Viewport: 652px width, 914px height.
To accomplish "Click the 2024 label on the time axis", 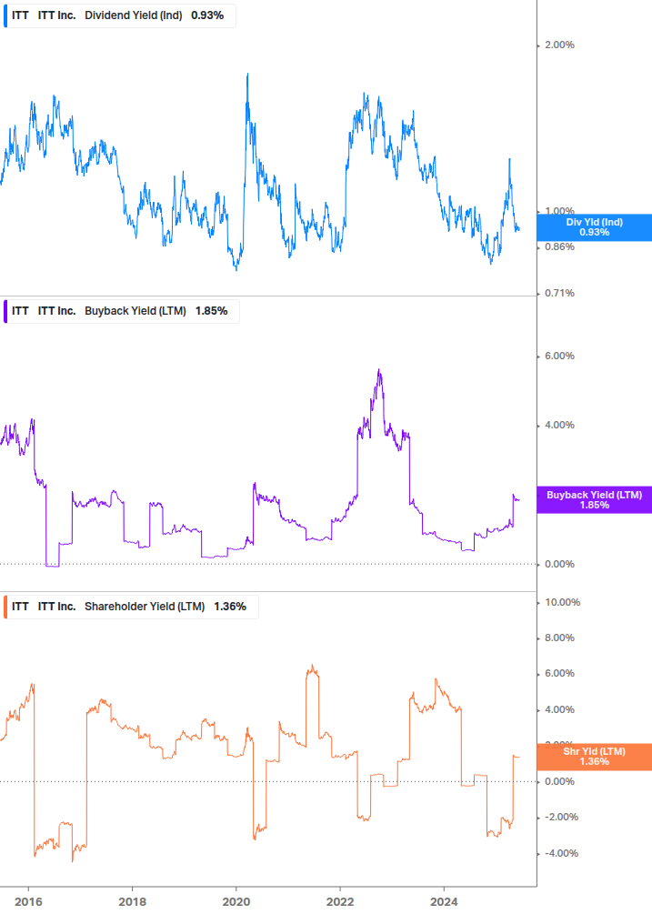I will [444, 902].
